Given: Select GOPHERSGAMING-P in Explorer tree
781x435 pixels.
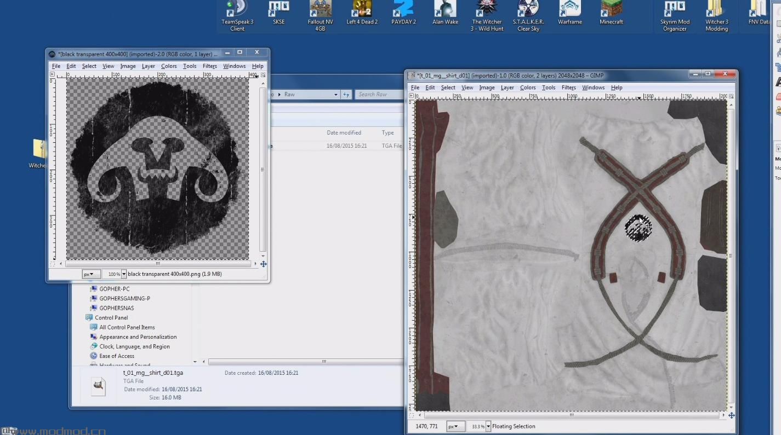Looking at the screenshot, I should pyautogui.click(x=124, y=298).
